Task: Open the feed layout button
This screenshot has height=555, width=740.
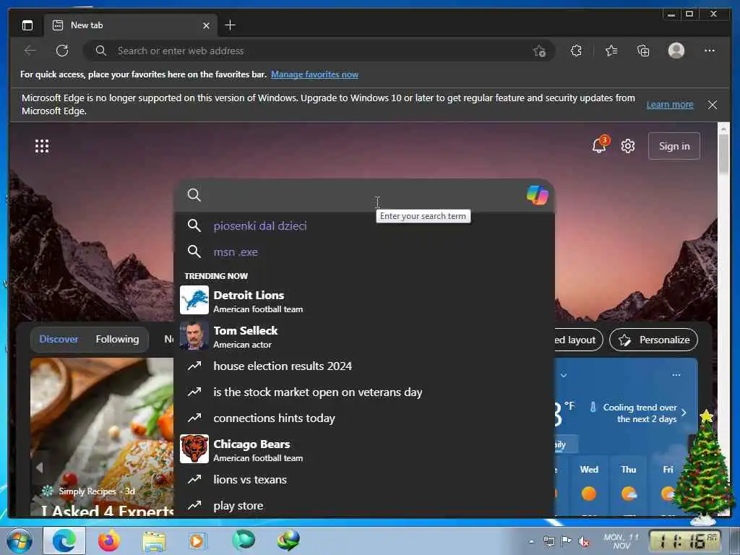Action: pos(577,340)
